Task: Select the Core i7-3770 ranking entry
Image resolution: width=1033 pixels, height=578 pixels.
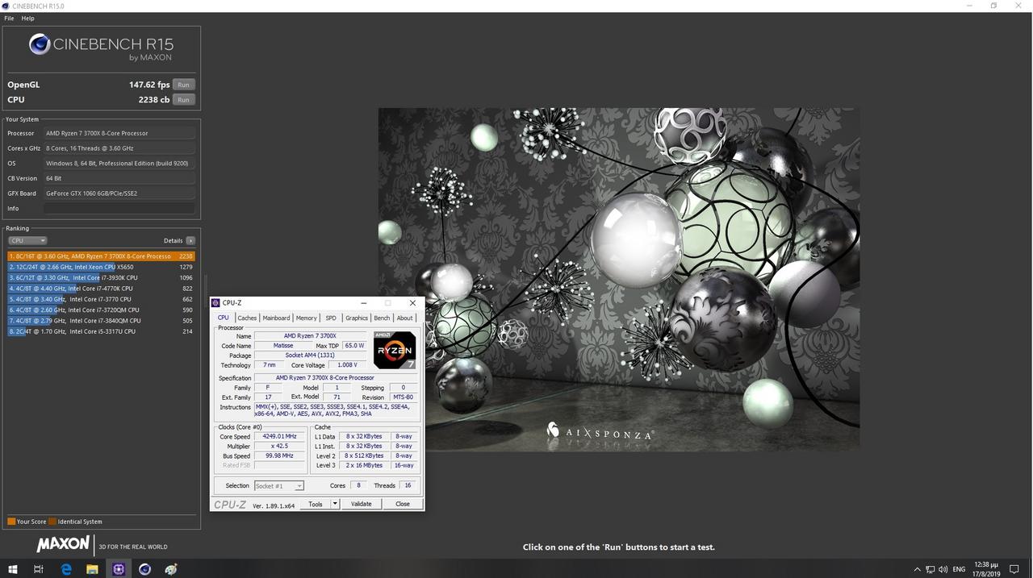Action: pyautogui.click(x=101, y=299)
